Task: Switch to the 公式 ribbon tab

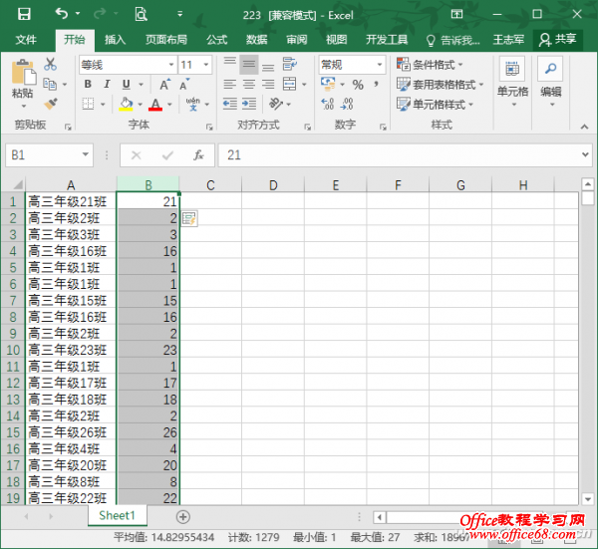Action: (216, 40)
